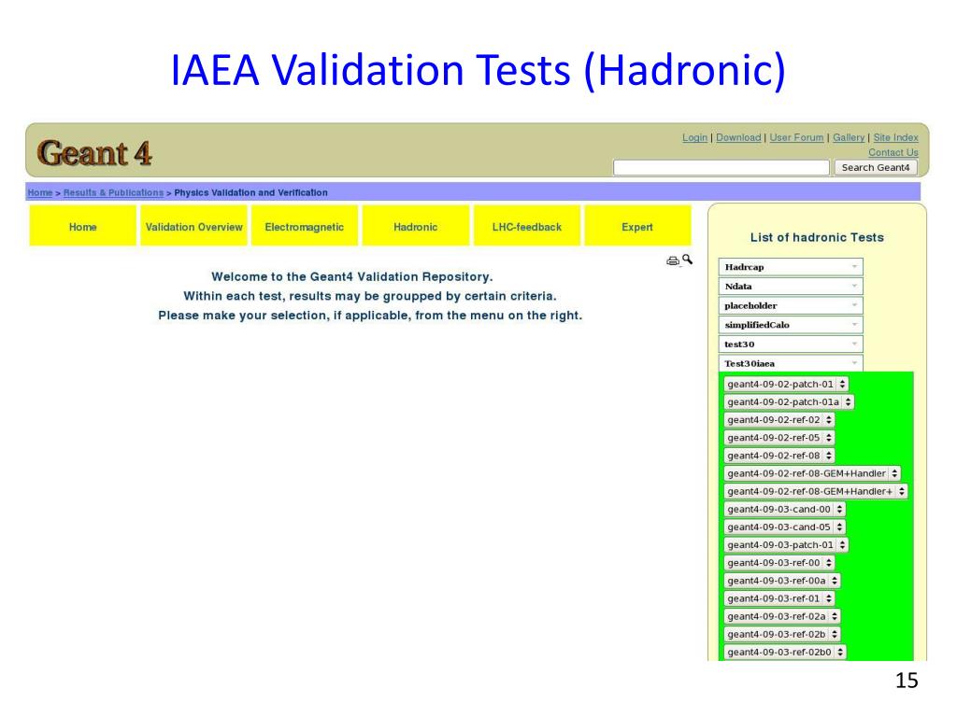Open the geant4-09-02-ref-08-GEM+Handler dropdown
The image size is (957, 717).
point(812,473)
